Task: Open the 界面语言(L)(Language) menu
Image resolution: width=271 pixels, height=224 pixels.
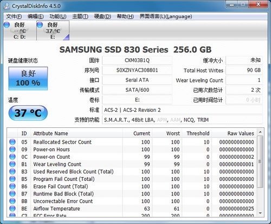Action: tap(166, 17)
